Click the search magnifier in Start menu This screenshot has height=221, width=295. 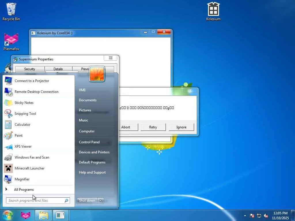(66, 201)
